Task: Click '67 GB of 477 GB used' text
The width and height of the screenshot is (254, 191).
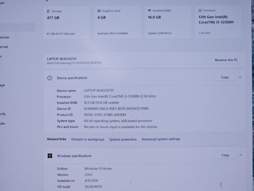Action: (61, 34)
